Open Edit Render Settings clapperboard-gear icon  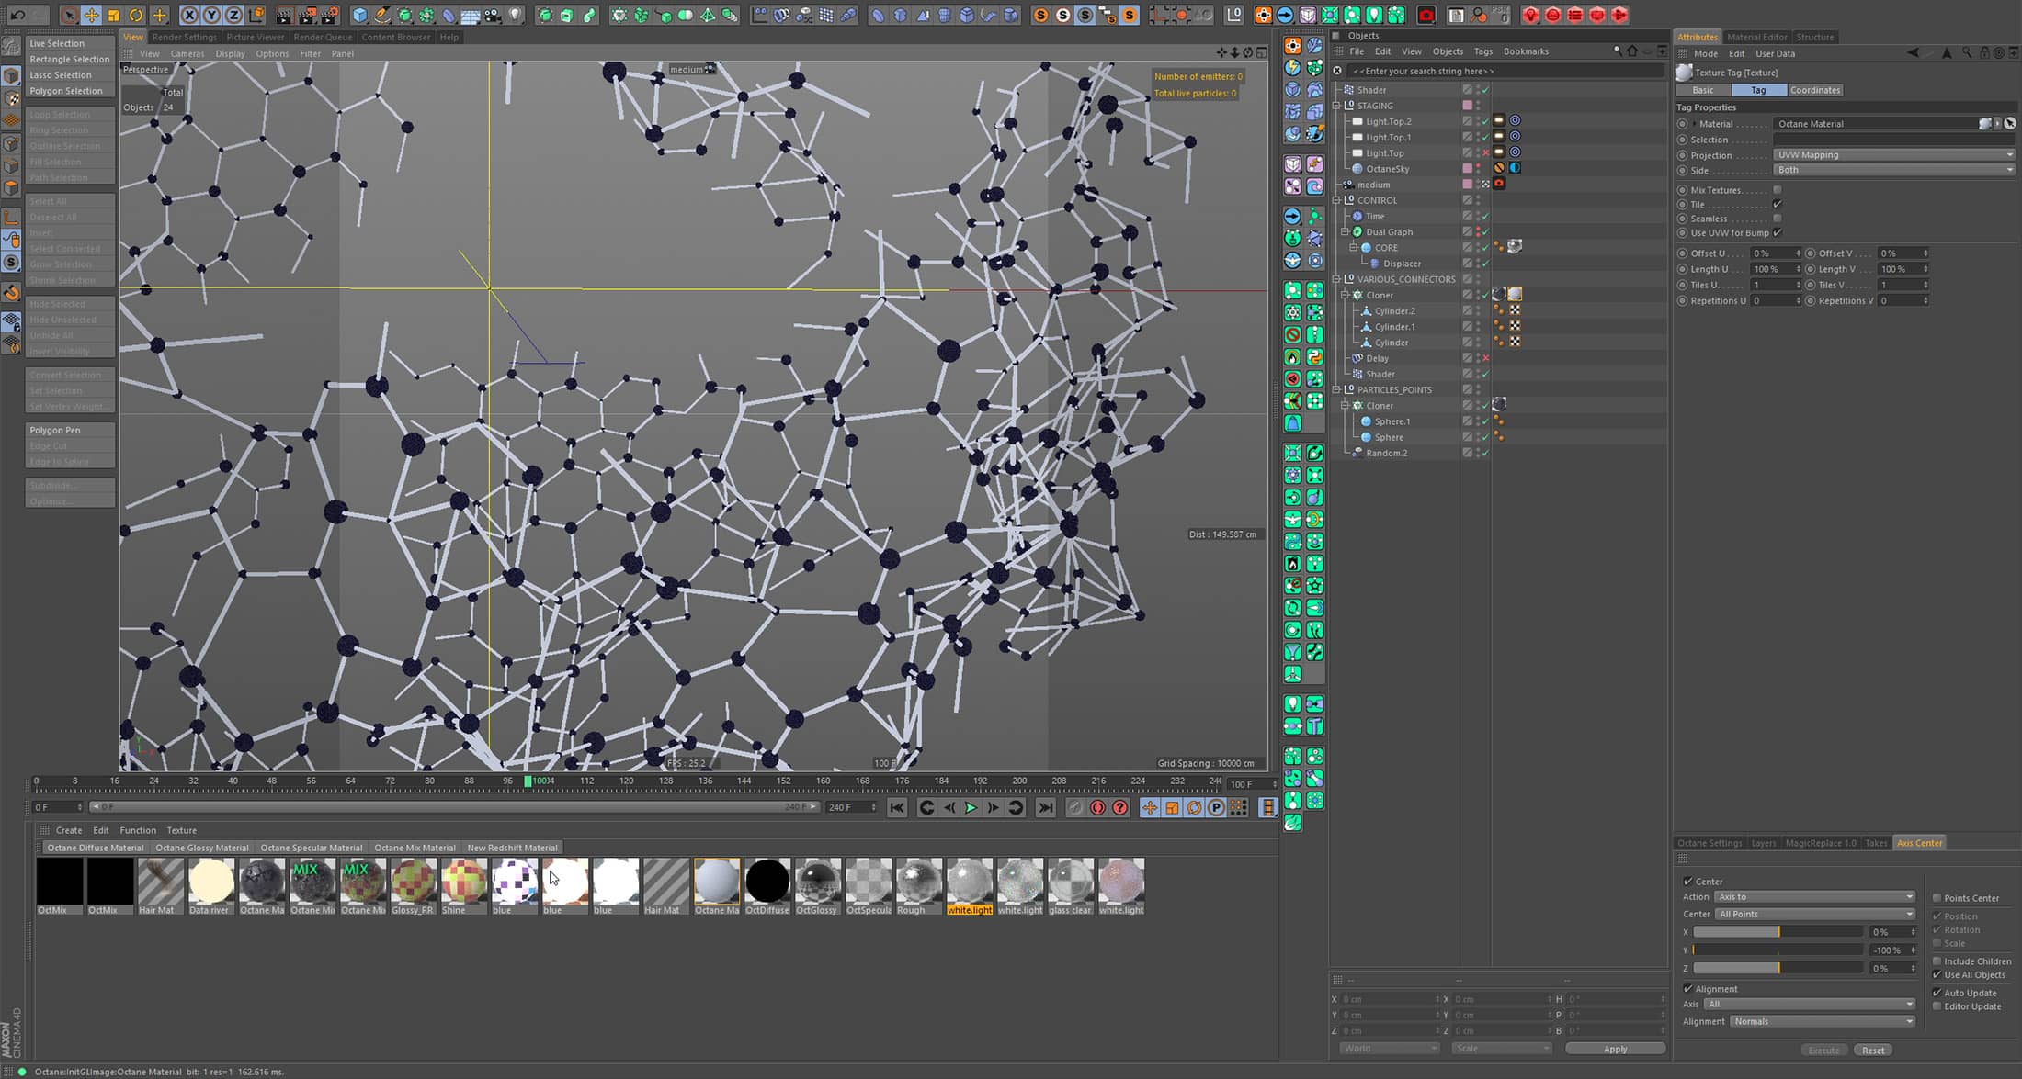[329, 15]
